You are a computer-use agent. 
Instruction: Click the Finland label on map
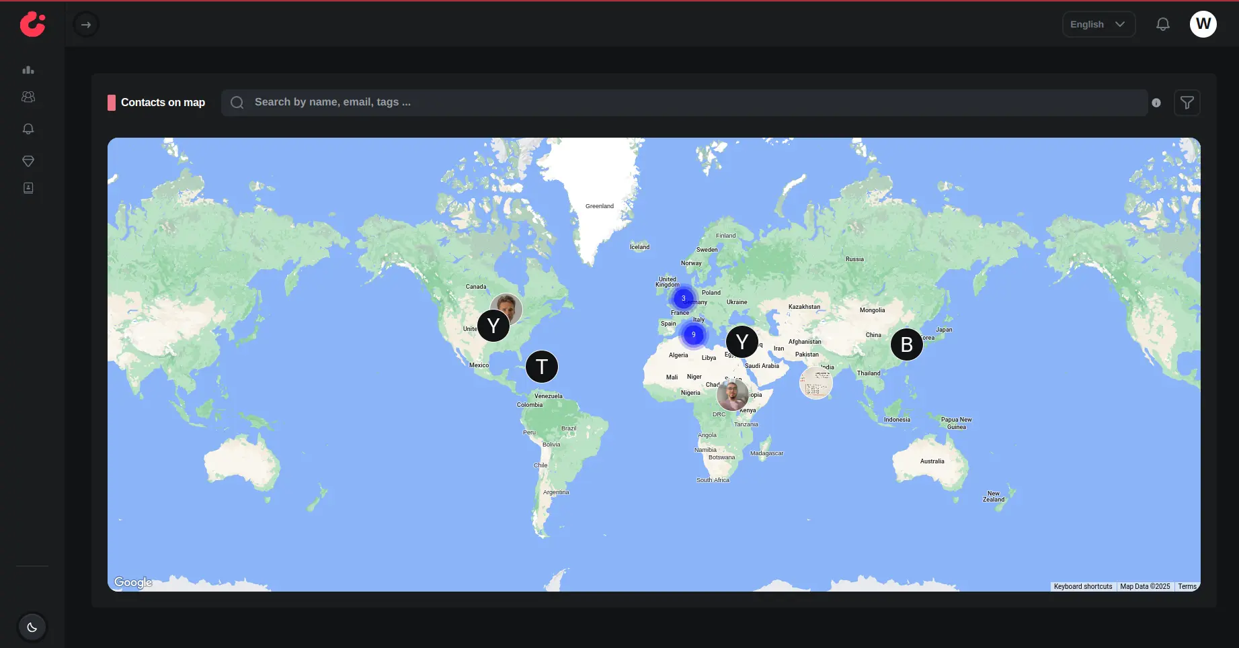click(x=726, y=236)
